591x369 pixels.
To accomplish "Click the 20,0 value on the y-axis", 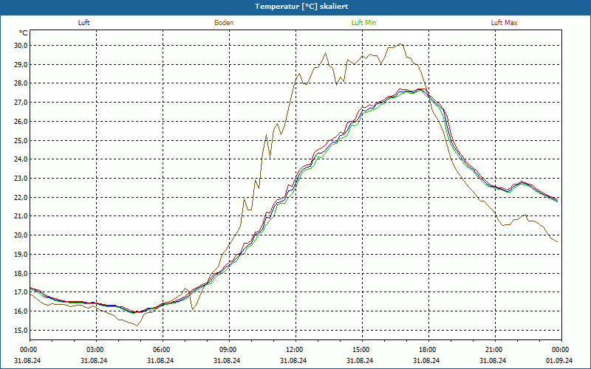I will [x=21, y=235].
